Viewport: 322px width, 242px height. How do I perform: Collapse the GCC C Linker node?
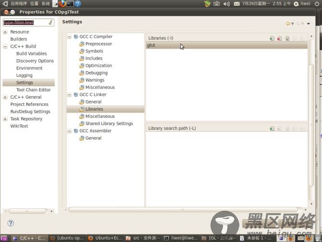point(69,95)
